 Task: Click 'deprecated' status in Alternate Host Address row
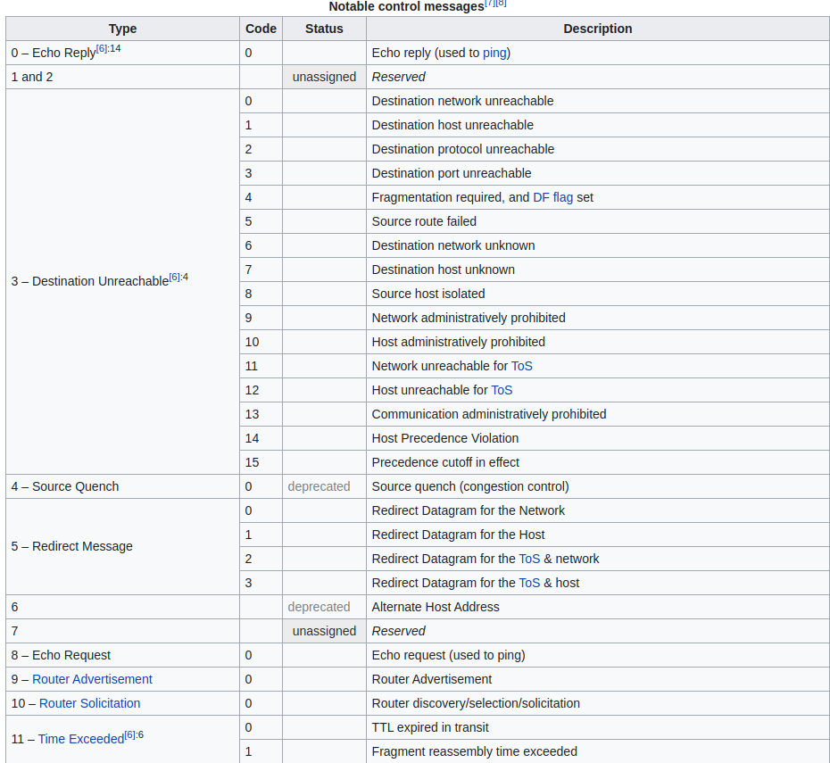319,607
